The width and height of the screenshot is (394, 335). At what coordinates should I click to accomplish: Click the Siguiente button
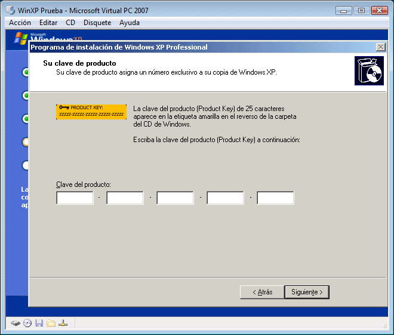[x=307, y=292]
